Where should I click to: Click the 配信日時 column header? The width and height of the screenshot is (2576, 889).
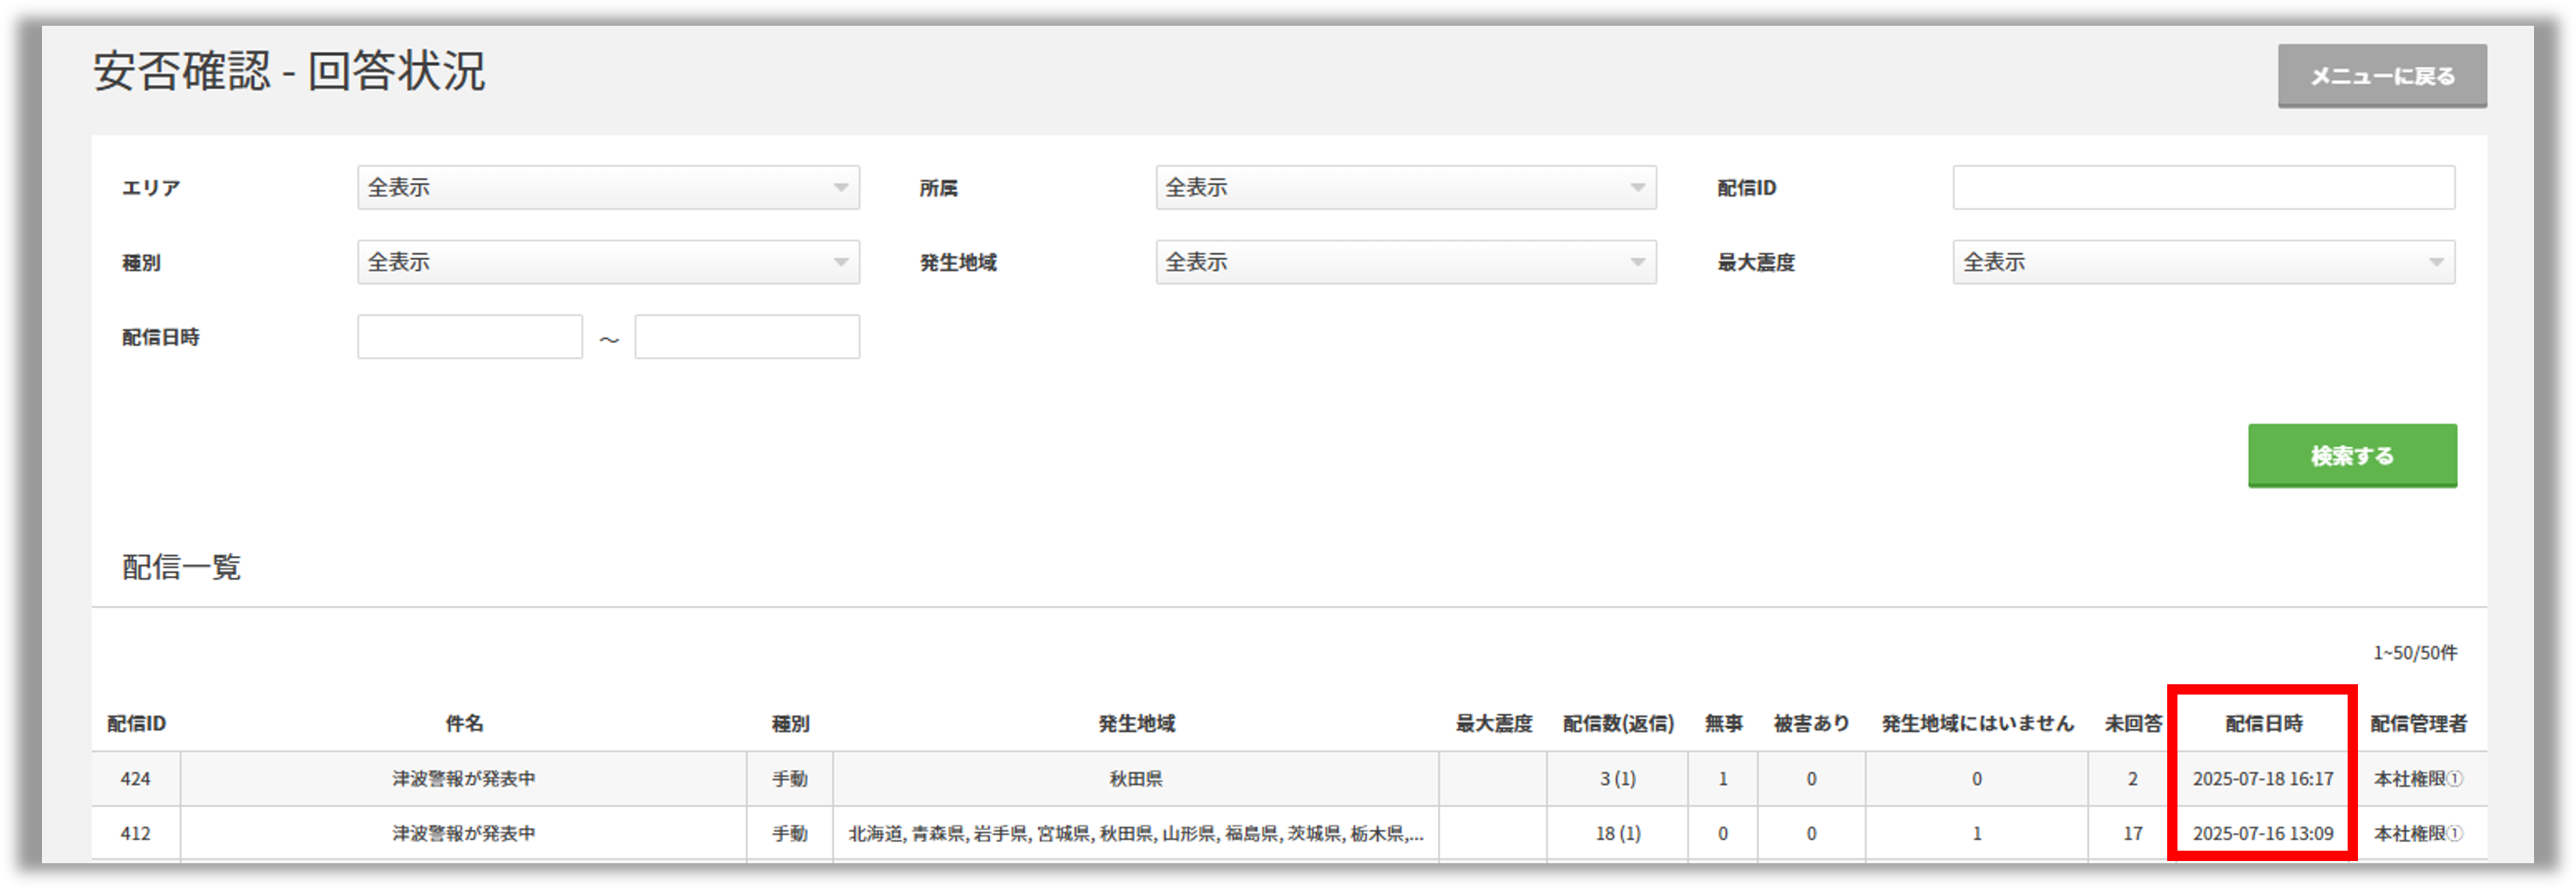point(2264,723)
